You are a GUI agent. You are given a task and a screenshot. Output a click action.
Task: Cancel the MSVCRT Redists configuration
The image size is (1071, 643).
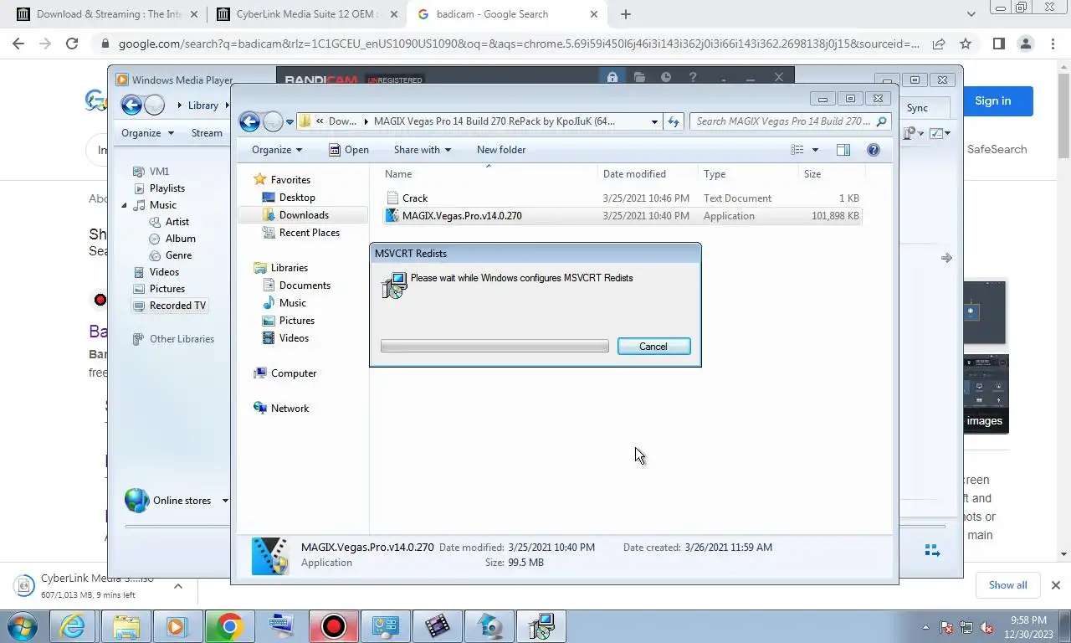click(x=653, y=347)
